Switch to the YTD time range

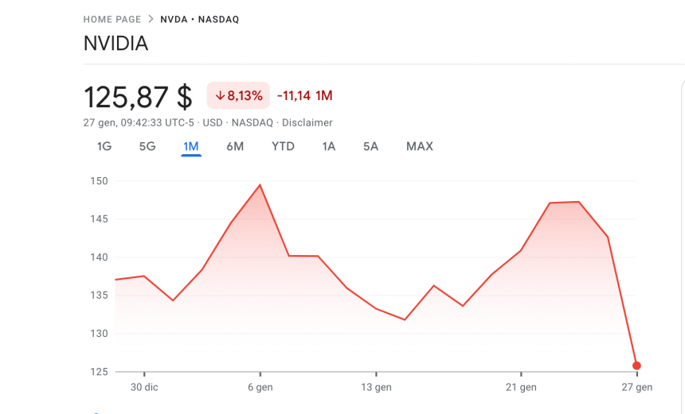283,146
